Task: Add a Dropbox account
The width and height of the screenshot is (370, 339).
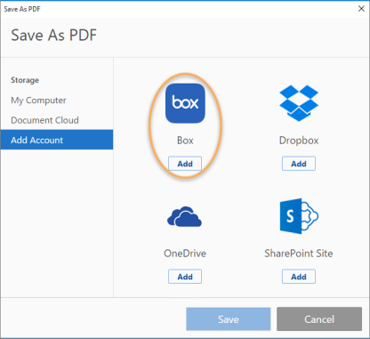Action: 299,164
